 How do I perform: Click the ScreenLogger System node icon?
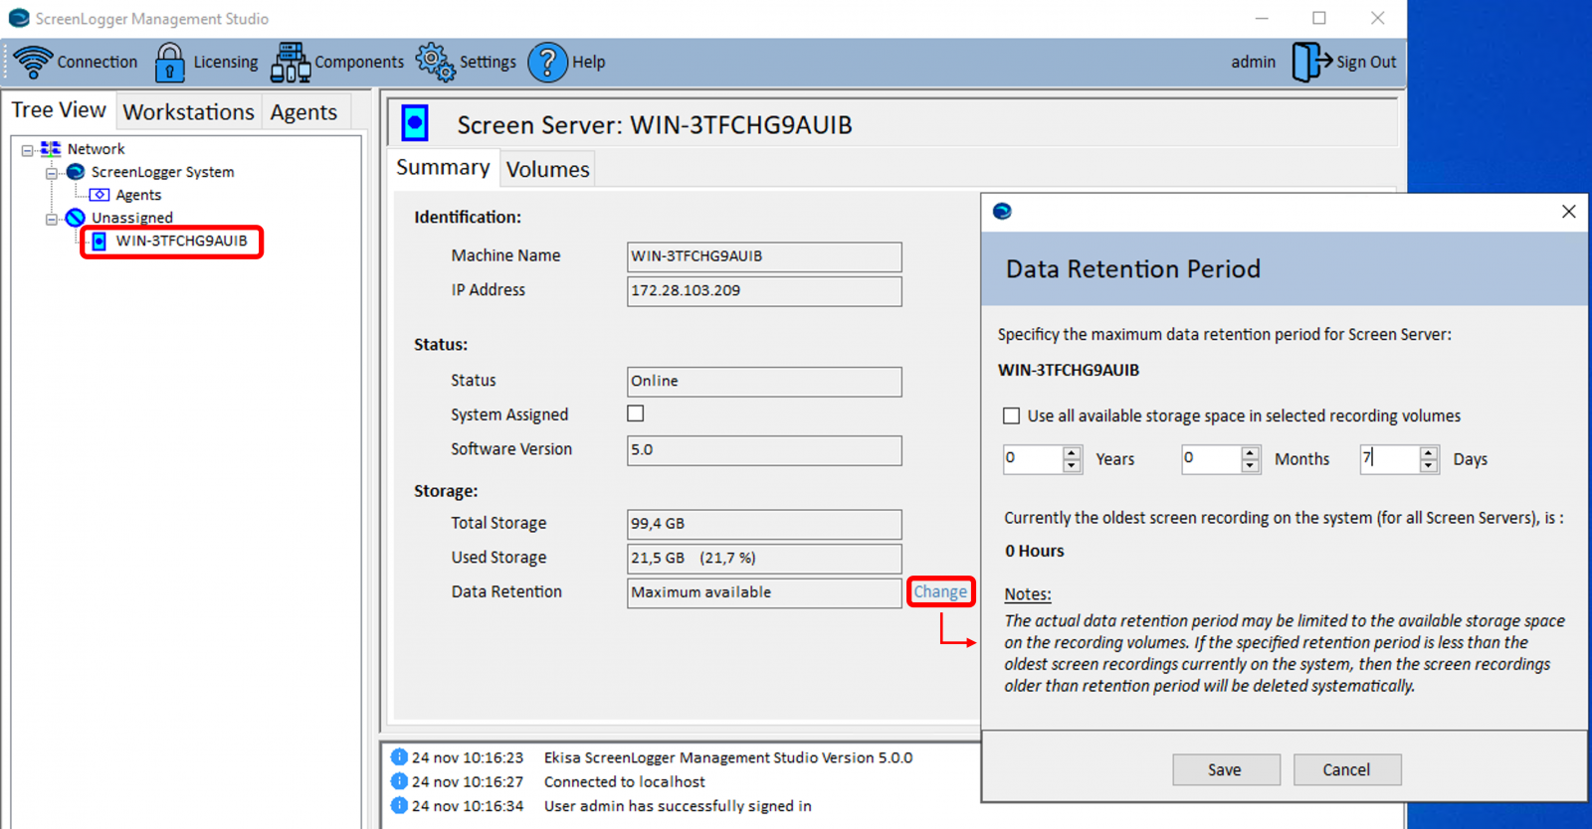tap(76, 172)
